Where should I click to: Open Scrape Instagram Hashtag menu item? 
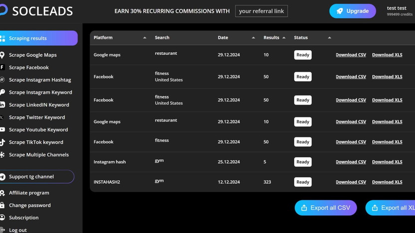(40, 80)
